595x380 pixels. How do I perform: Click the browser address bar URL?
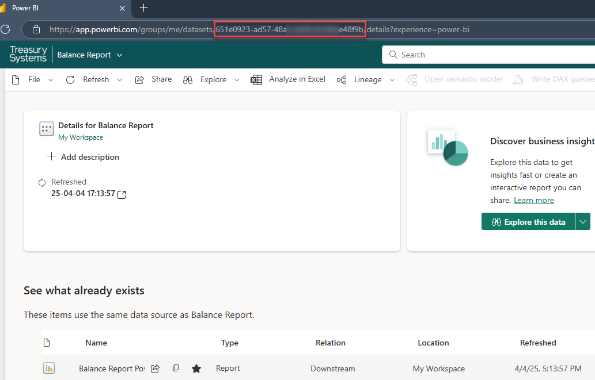click(x=259, y=29)
